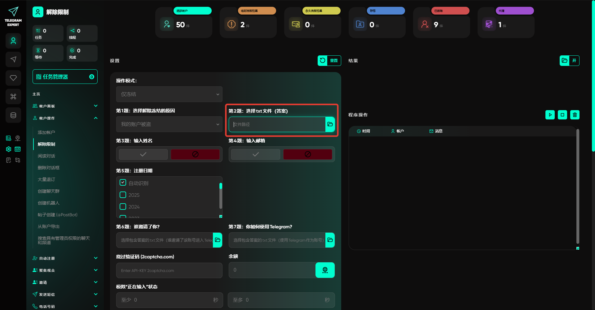Check the 2025 registration year box

123,195
